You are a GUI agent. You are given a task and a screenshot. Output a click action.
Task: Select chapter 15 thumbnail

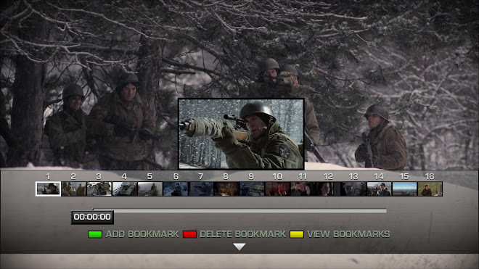point(404,189)
